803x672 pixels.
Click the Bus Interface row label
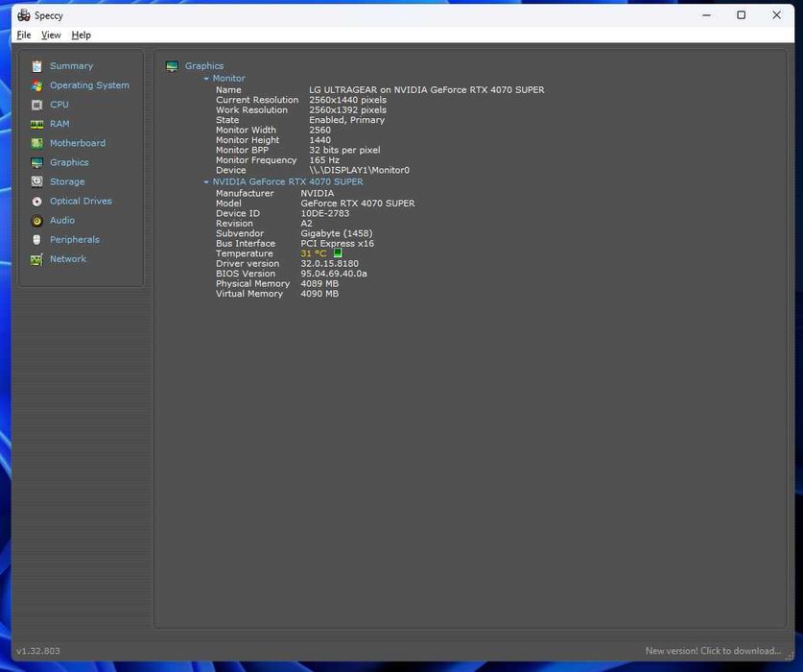[246, 244]
